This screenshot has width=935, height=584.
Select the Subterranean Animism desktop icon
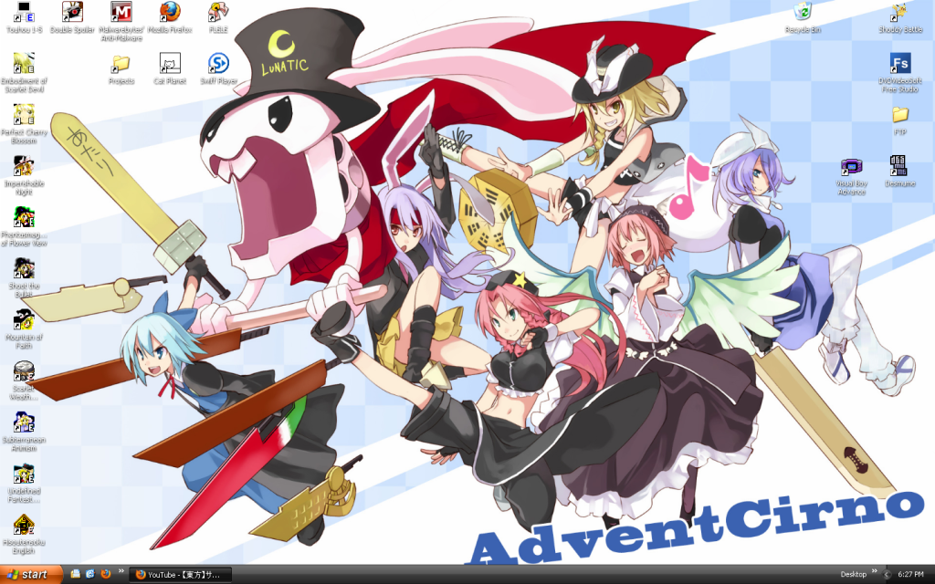pyautogui.click(x=24, y=432)
